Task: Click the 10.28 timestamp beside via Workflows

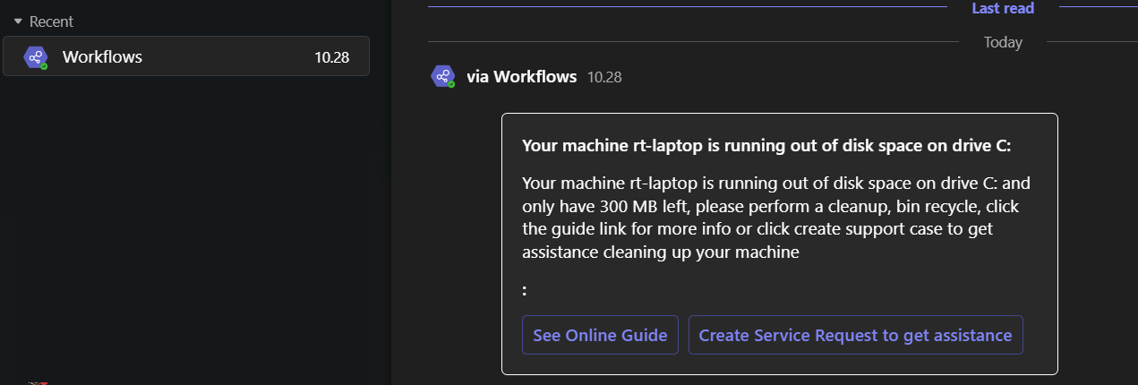Action: [604, 77]
